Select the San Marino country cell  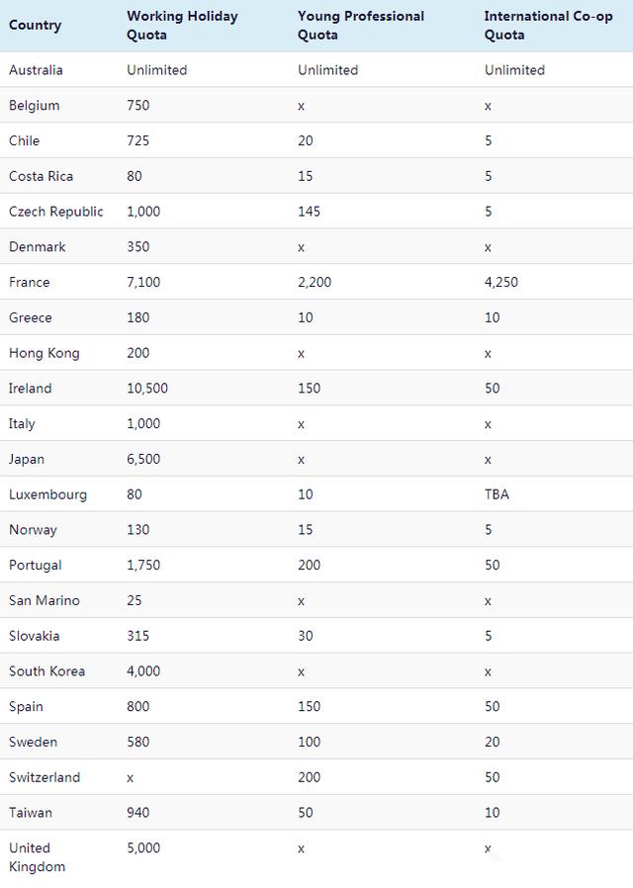click(x=45, y=601)
